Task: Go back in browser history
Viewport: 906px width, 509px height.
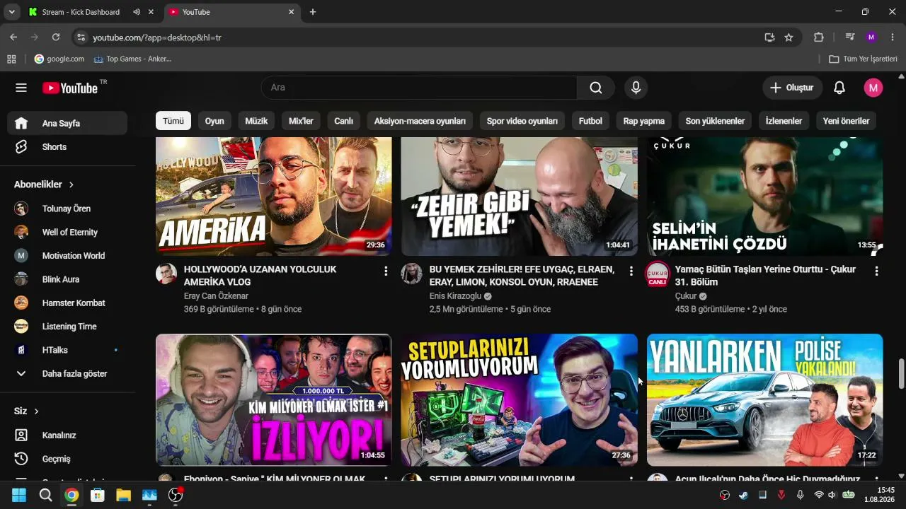Action: tap(13, 37)
